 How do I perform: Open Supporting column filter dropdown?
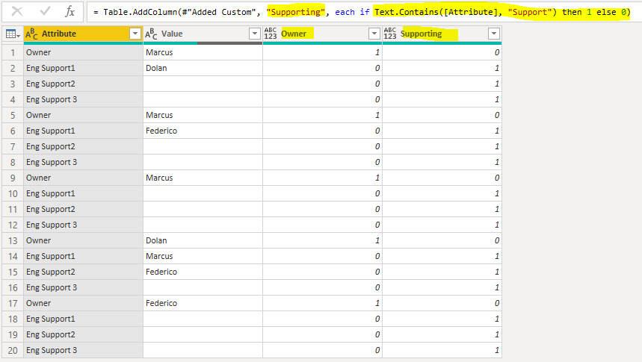coord(494,34)
